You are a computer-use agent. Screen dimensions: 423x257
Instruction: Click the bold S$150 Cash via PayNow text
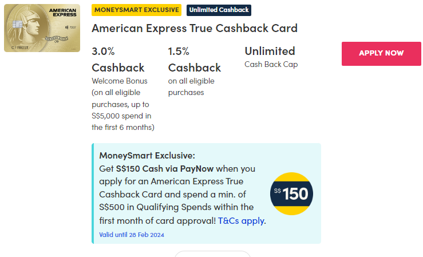(157, 169)
